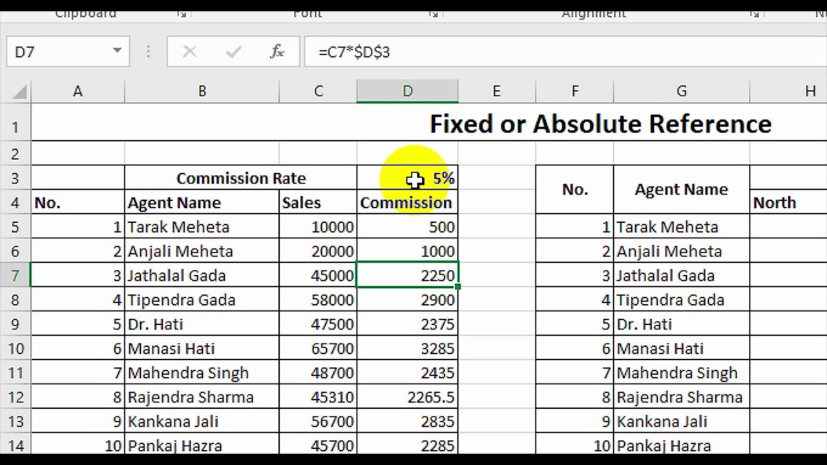This screenshot has width=827, height=465.
Task: Select commission value 2435
Action: tap(408, 373)
